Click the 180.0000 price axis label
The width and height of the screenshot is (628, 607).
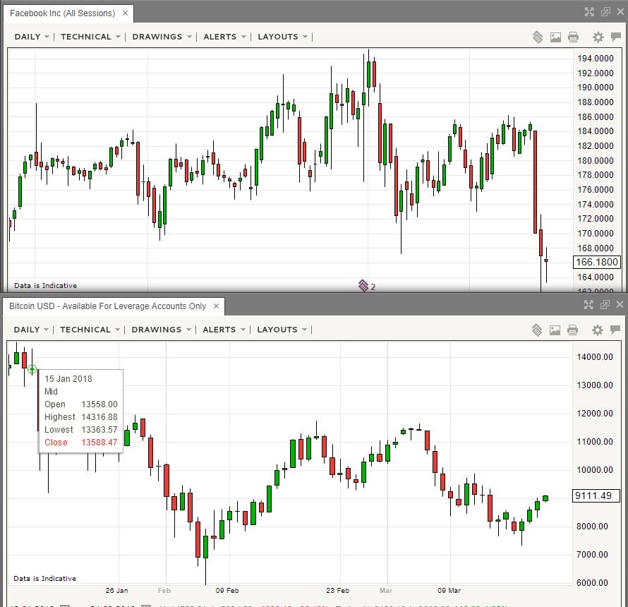595,161
